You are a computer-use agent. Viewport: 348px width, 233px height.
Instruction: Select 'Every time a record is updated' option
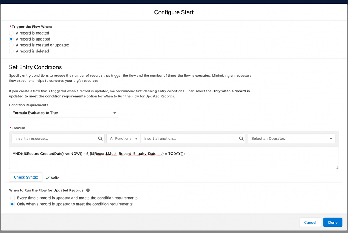[12, 198]
